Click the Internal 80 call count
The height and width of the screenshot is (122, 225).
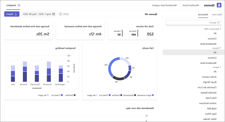119,35
